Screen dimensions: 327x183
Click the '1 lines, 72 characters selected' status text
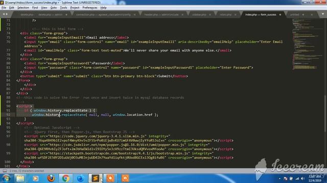point(27,171)
